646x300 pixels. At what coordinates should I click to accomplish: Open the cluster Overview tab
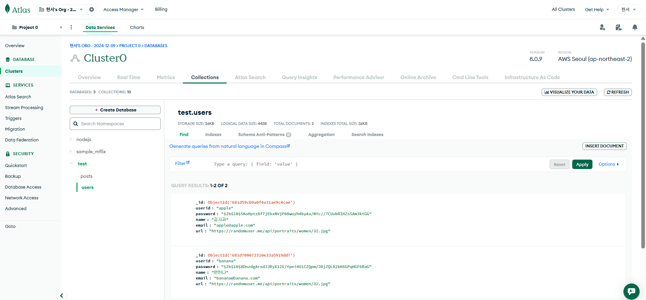coord(89,77)
